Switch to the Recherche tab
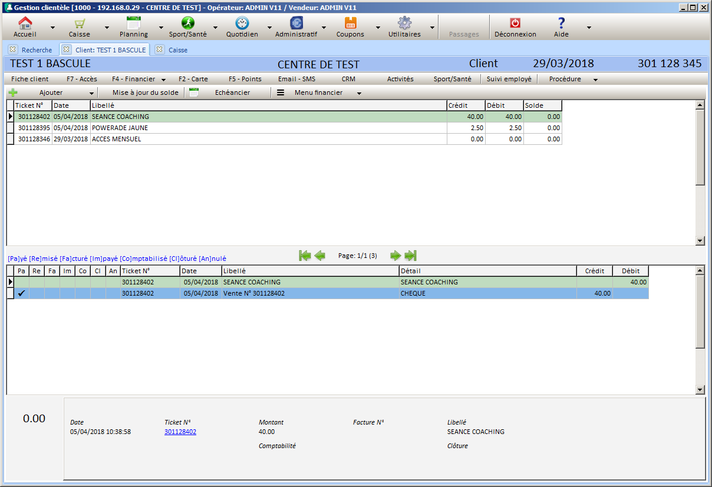 coord(37,50)
